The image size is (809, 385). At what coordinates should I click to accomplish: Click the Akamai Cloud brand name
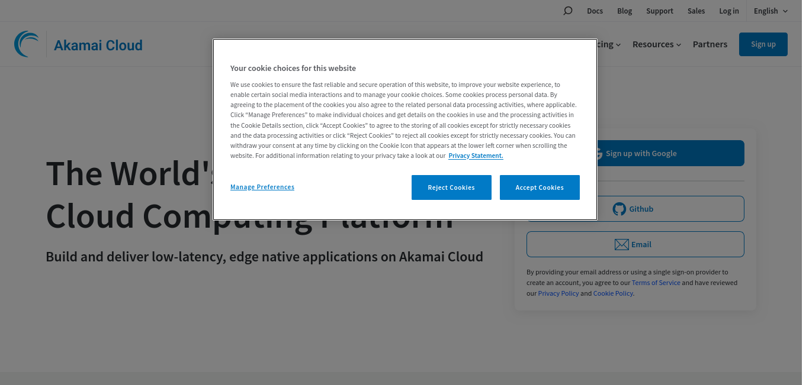[98, 45]
